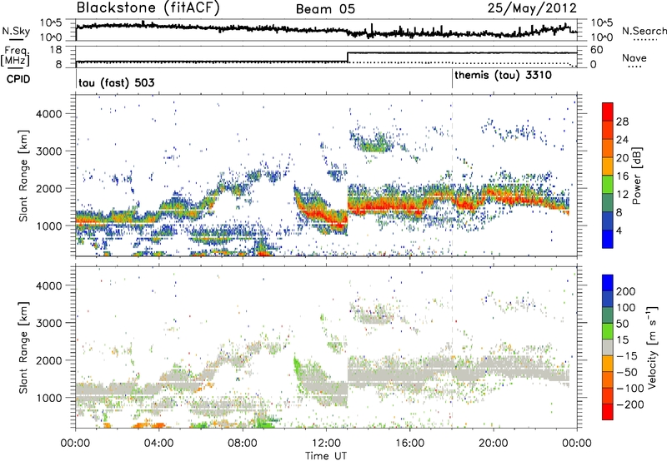Click the frequency axis value 18
Image resolution: width=667 pixels, height=461 pixels.
point(57,50)
